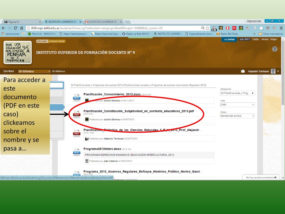
Task: Close the Gmail INSTITUTO SUPERIOR tab
Action: click(x=121, y=22)
